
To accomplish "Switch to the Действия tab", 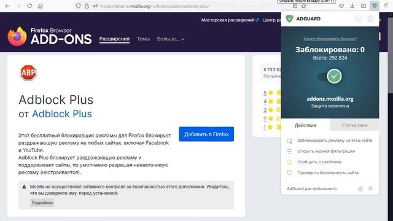I will pos(305,125).
